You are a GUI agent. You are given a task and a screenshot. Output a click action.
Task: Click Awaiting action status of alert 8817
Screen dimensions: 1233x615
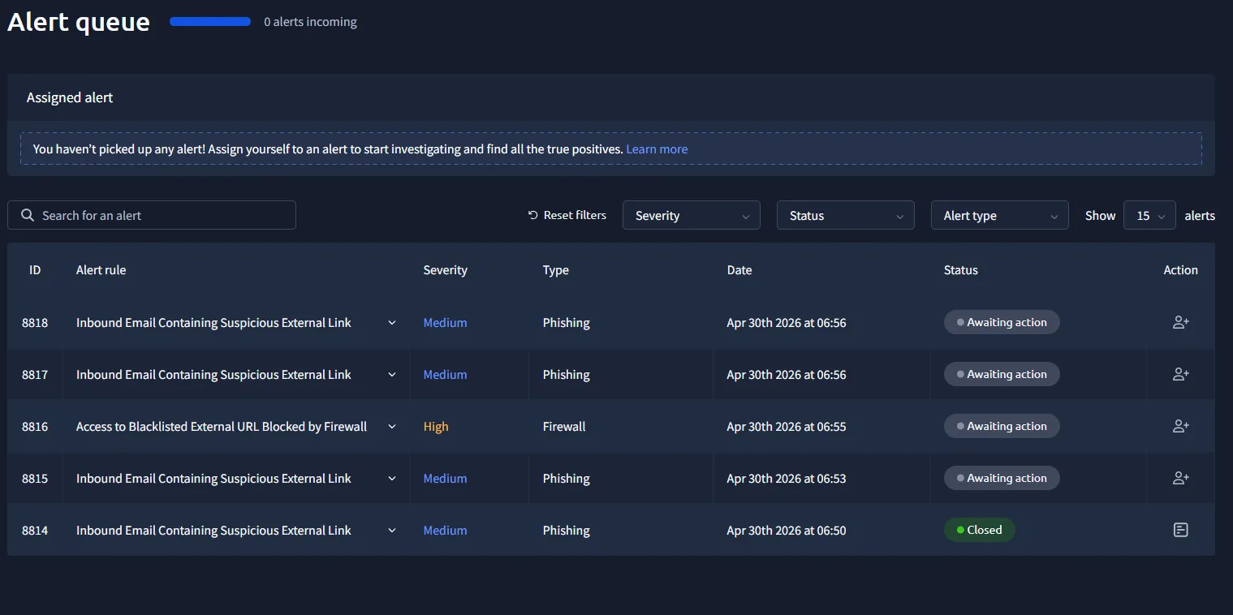1002,374
